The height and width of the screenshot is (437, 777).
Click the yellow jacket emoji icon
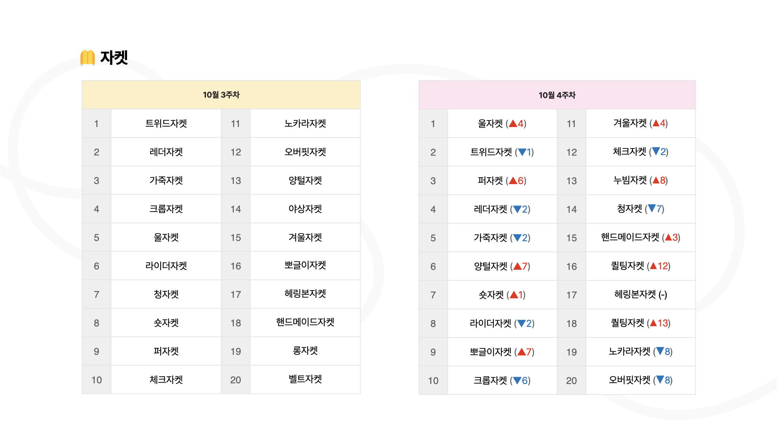coord(87,57)
